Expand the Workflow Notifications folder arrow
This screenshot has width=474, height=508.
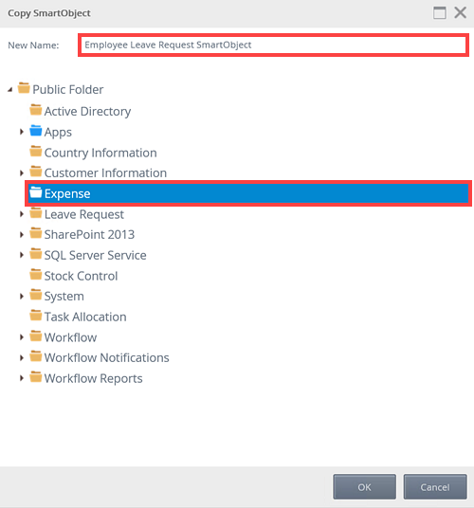(22, 358)
